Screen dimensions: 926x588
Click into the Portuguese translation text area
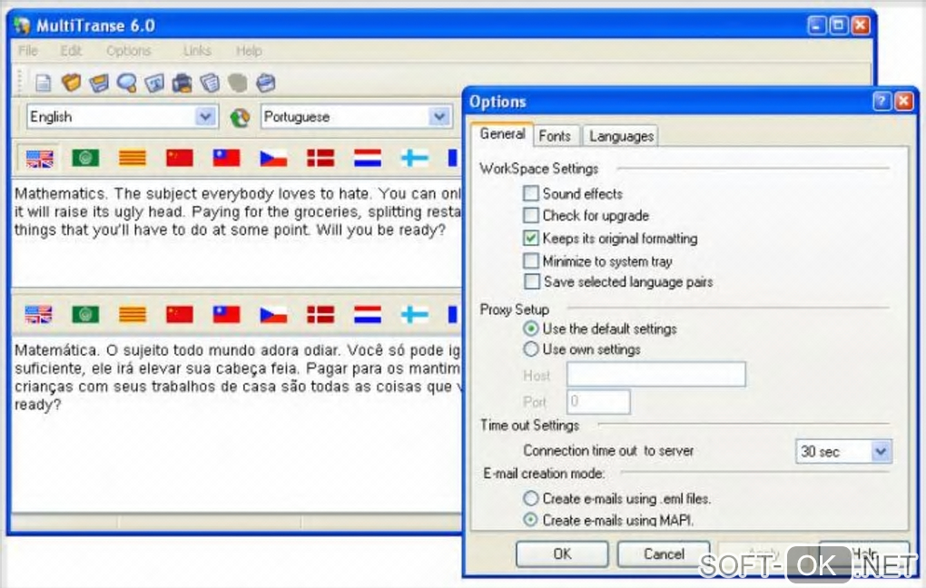click(x=236, y=424)
